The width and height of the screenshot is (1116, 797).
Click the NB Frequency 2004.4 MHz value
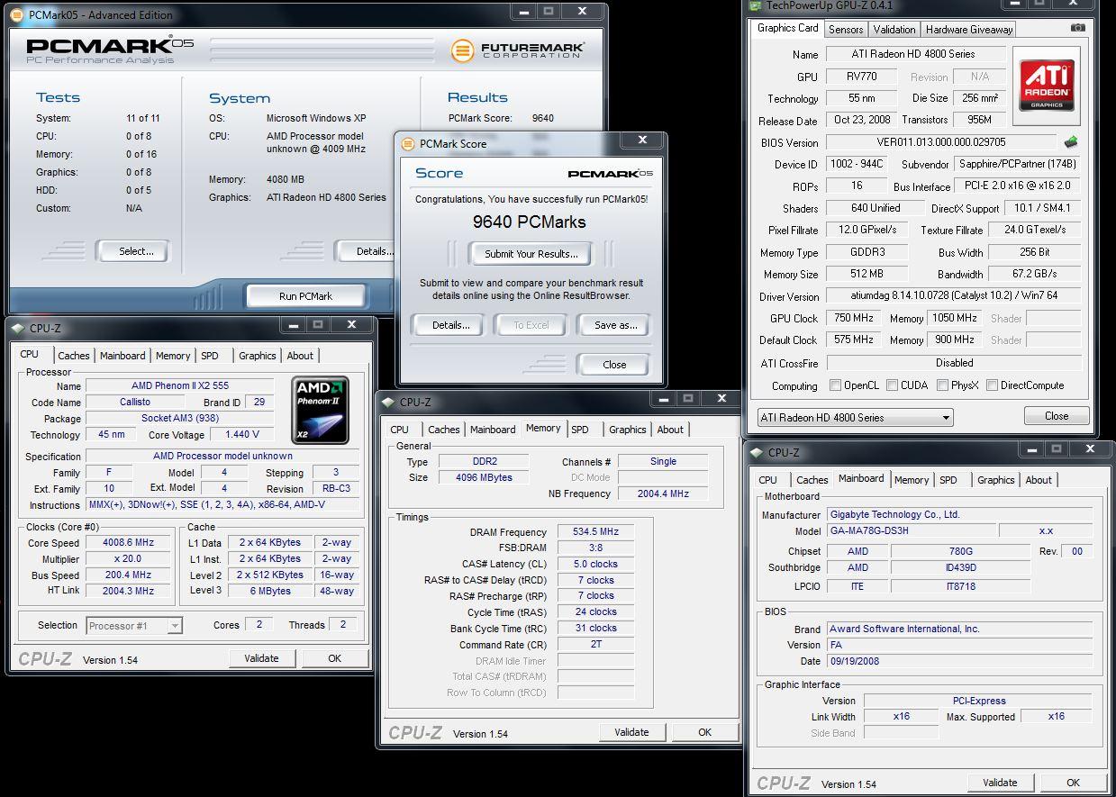(x=662, y=494)
